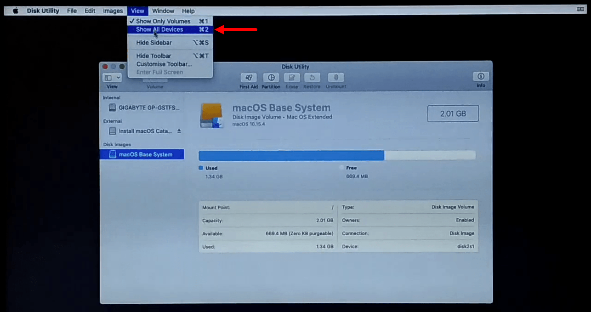Screen dimensions: 591x312
Task: Click the 2.01 GB capacity box
Action: 453,113
